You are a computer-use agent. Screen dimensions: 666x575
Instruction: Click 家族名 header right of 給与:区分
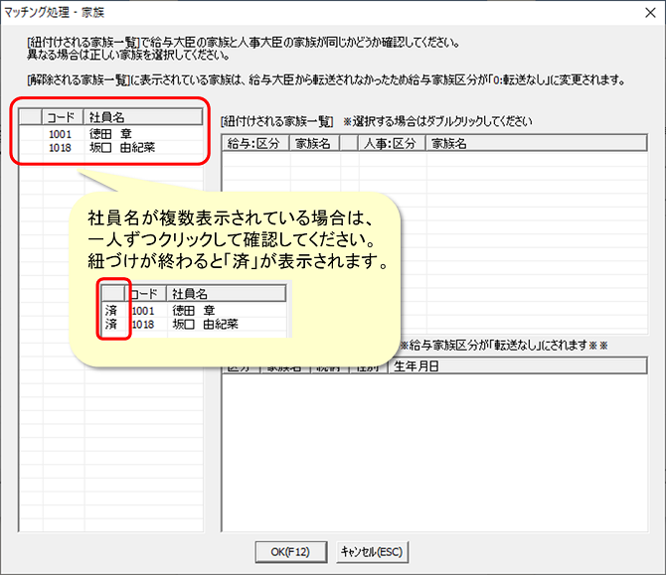[x=313, y=143]
